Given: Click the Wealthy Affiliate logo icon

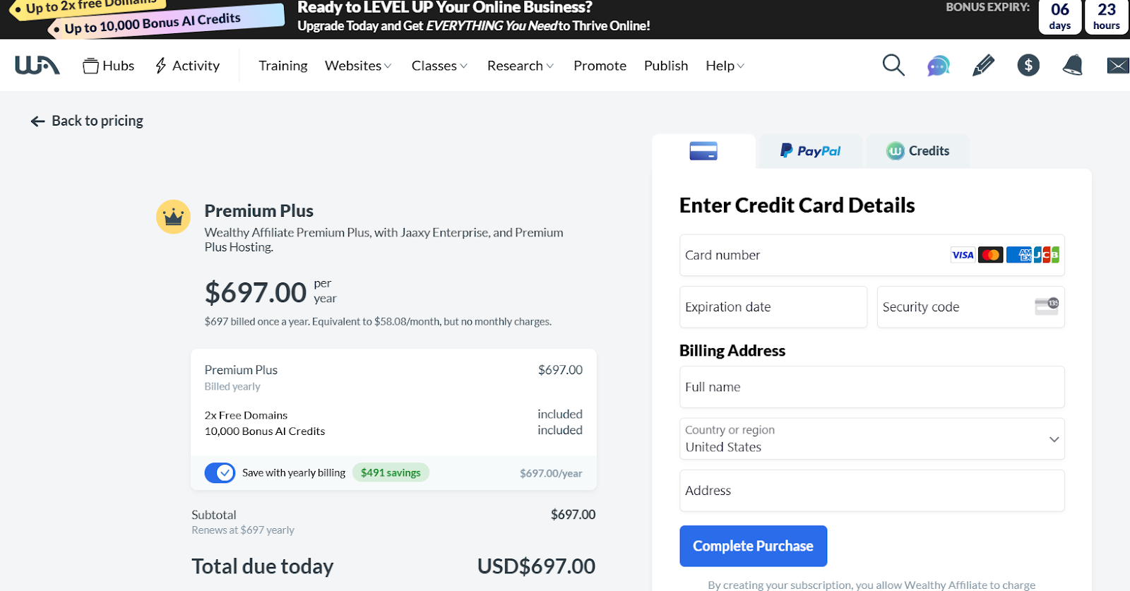Looking at the screenshot, I should [37, 66].
